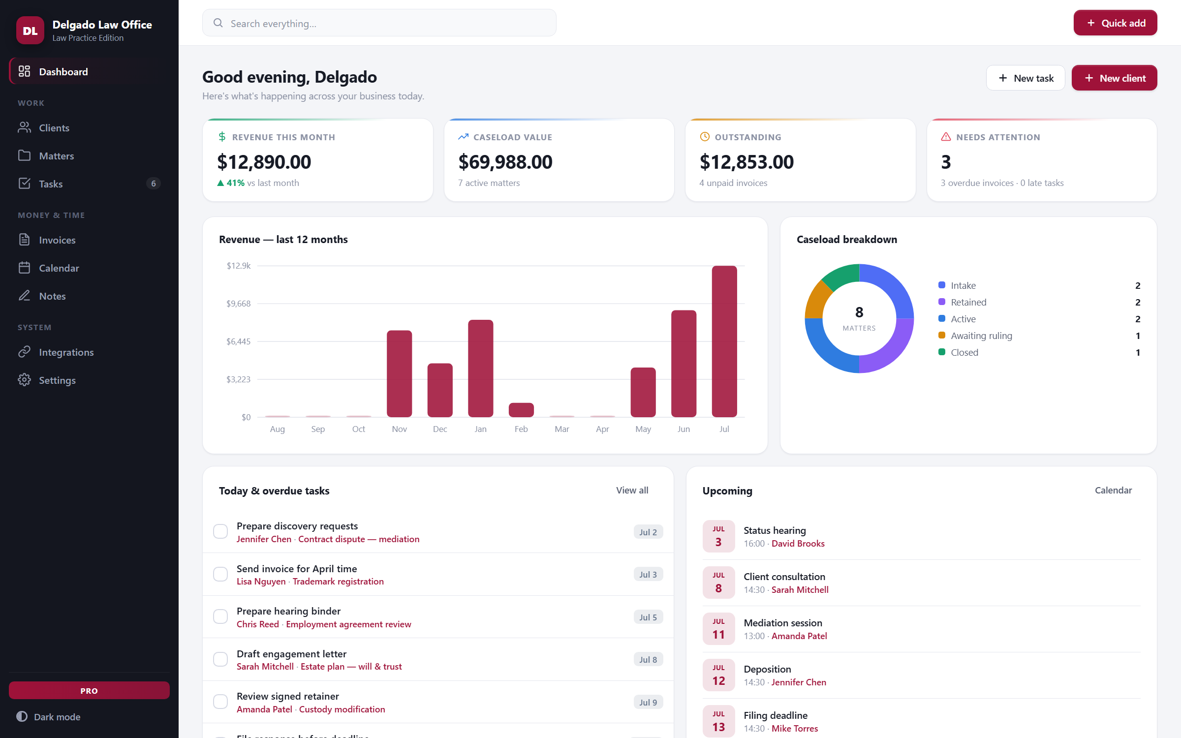Screen dimensions: 1181x738
Task: Click the clock icon on Outstanding card
Action: [705, 137]
